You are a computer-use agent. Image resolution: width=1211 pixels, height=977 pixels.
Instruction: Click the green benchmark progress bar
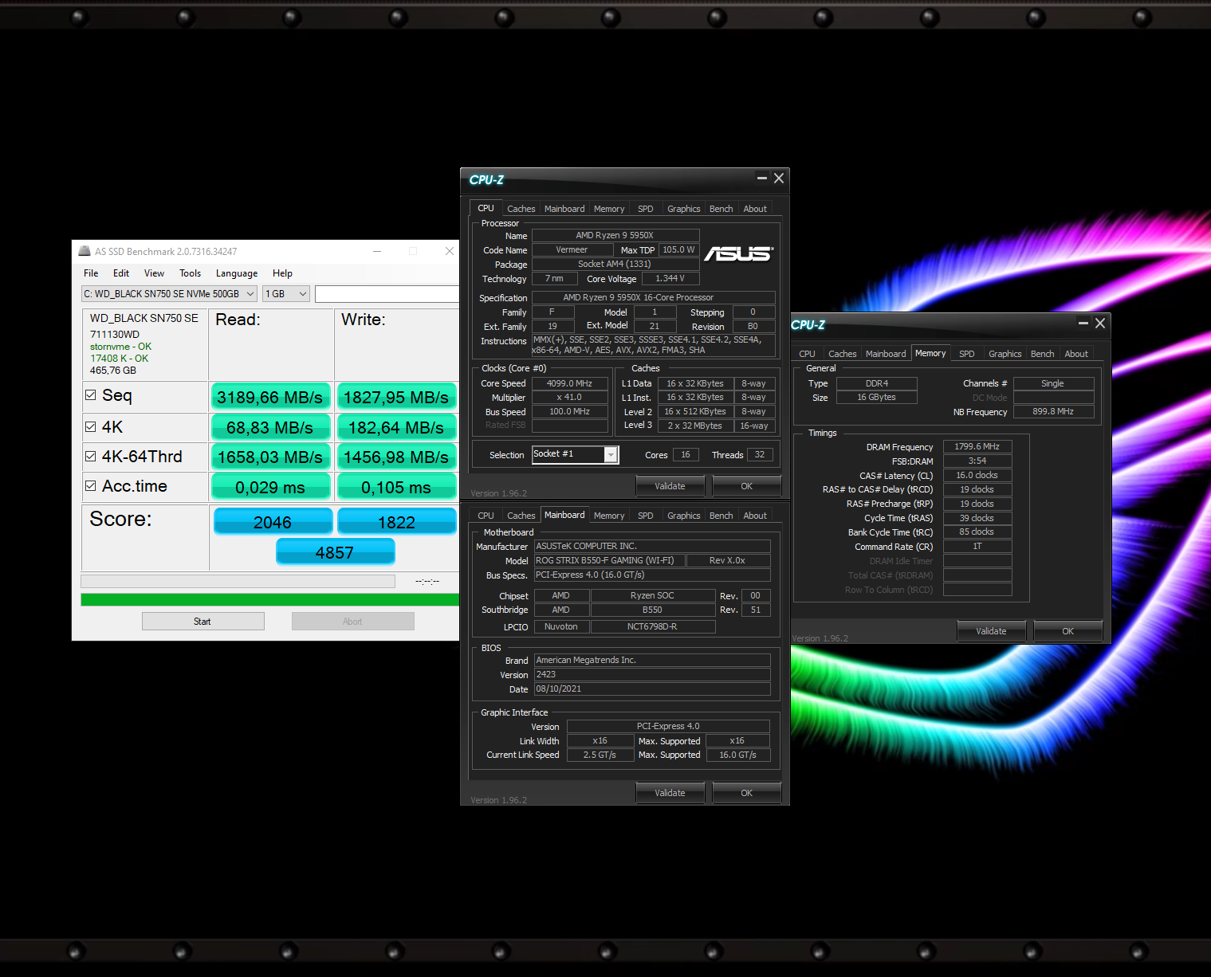point(269,599)
